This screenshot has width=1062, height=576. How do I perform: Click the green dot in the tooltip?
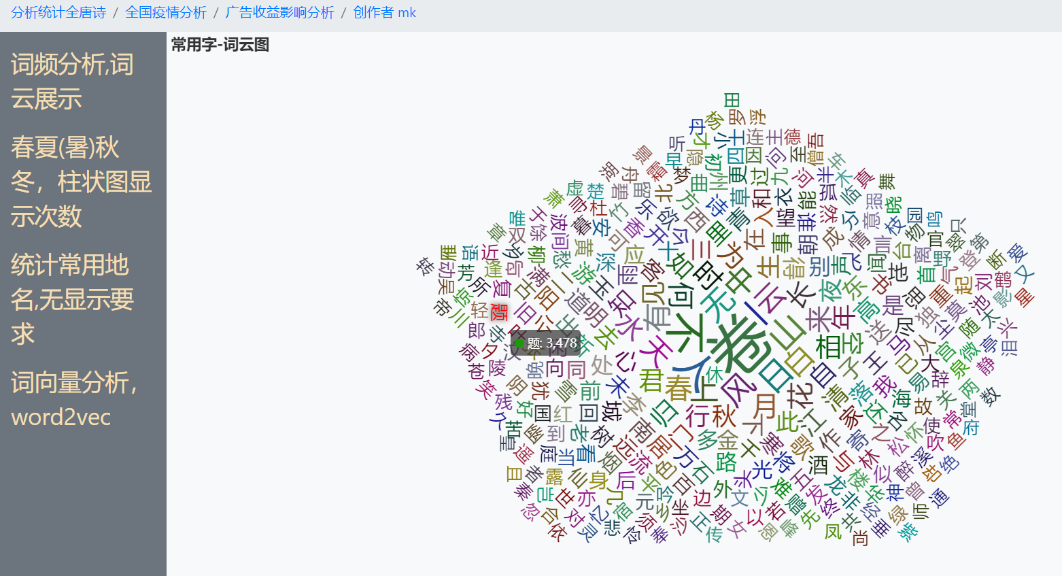pos(520,343)
